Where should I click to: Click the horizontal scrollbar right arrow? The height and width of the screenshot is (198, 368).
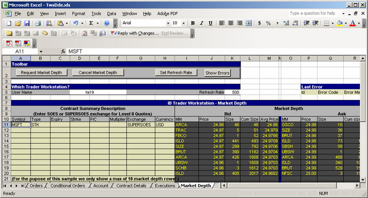357,185
